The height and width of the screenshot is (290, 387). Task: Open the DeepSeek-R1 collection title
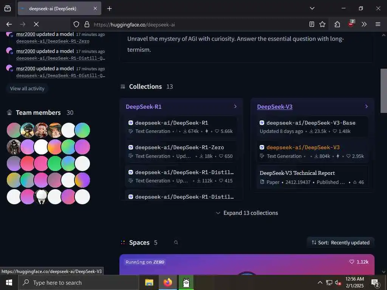144,107
